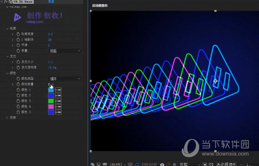Expand the 发光大小 property arrow

tap(13, 62)
